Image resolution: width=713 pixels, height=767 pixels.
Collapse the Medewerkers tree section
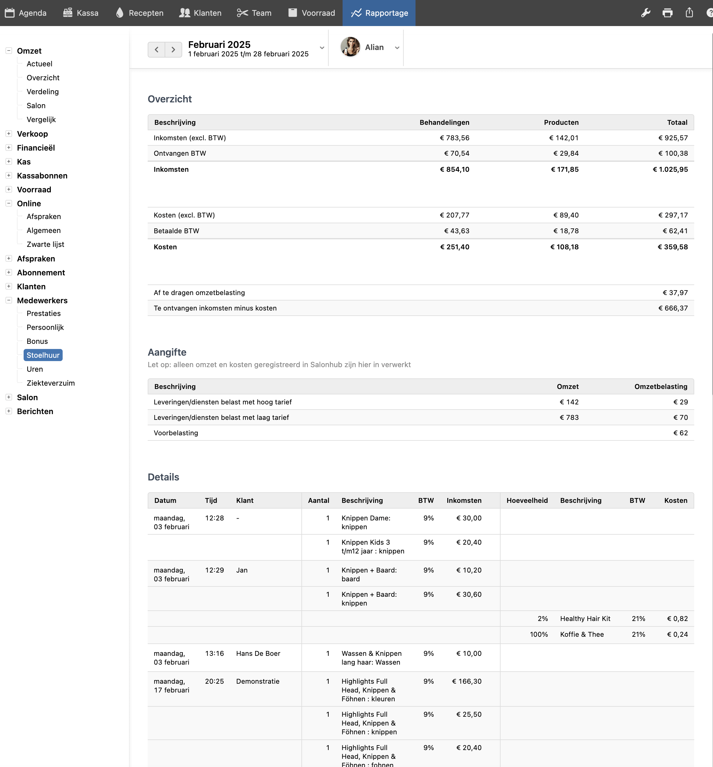(8, 300)
